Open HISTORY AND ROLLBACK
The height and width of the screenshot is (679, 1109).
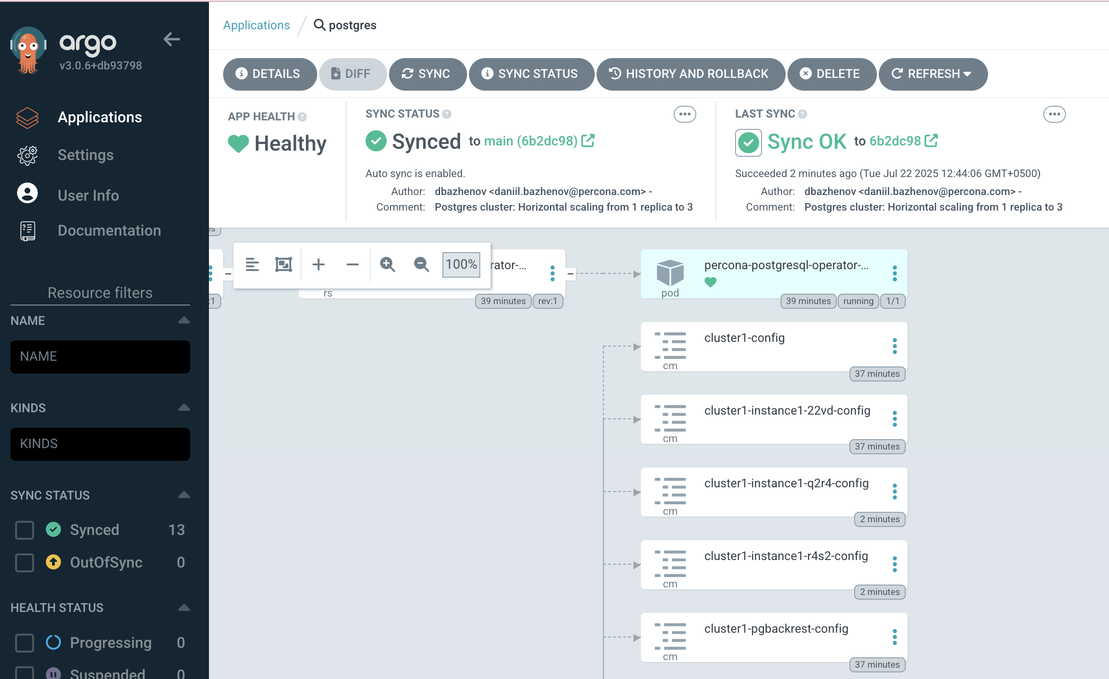click(x=691, y=74)
